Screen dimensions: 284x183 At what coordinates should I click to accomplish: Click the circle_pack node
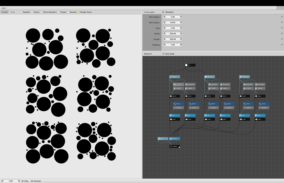point(179,84)
